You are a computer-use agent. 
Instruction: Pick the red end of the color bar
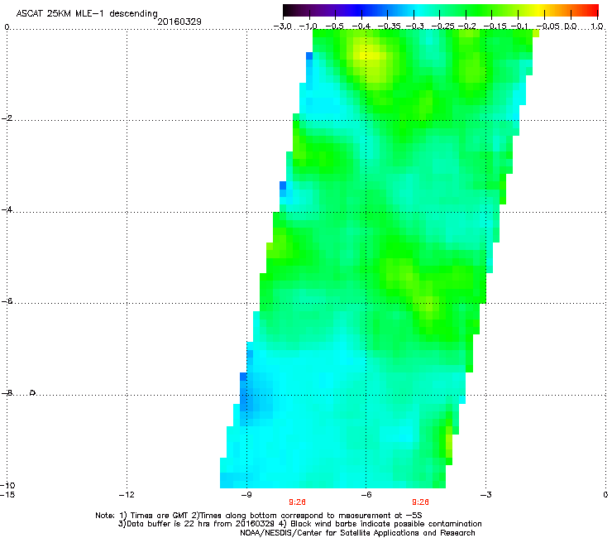(x=593, y=10)
